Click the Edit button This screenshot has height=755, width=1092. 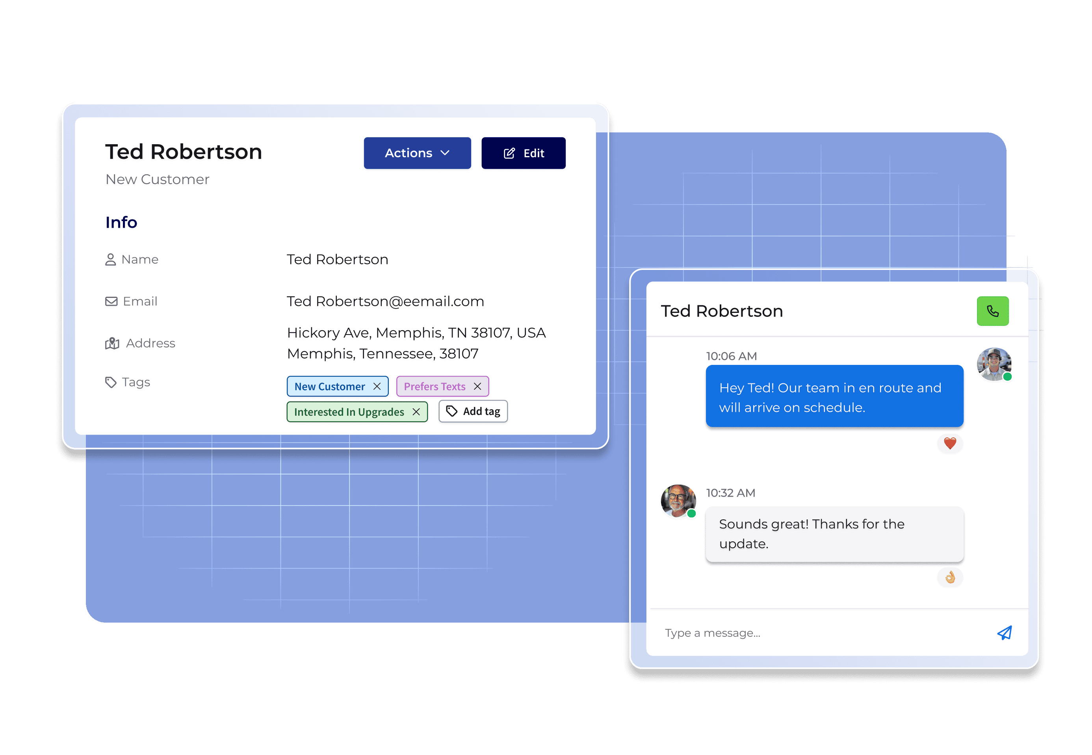(x=523, y=153)
